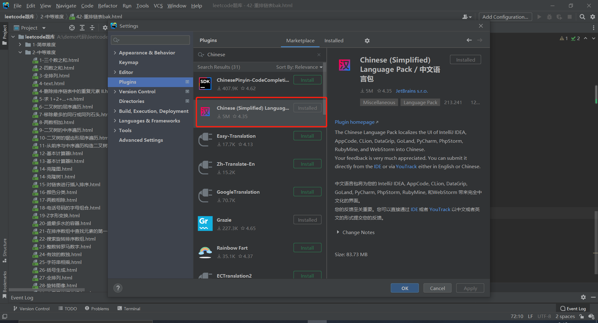Focus the plugin search field

[x=260, y=55]
